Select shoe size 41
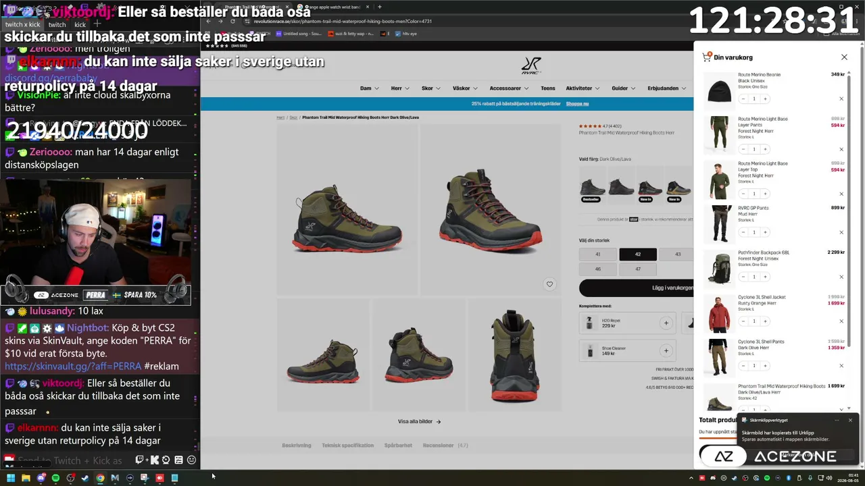865x486 pixels. click(x=597, y=254)
